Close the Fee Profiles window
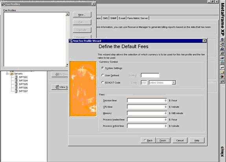226x162 pixels. 94,4
